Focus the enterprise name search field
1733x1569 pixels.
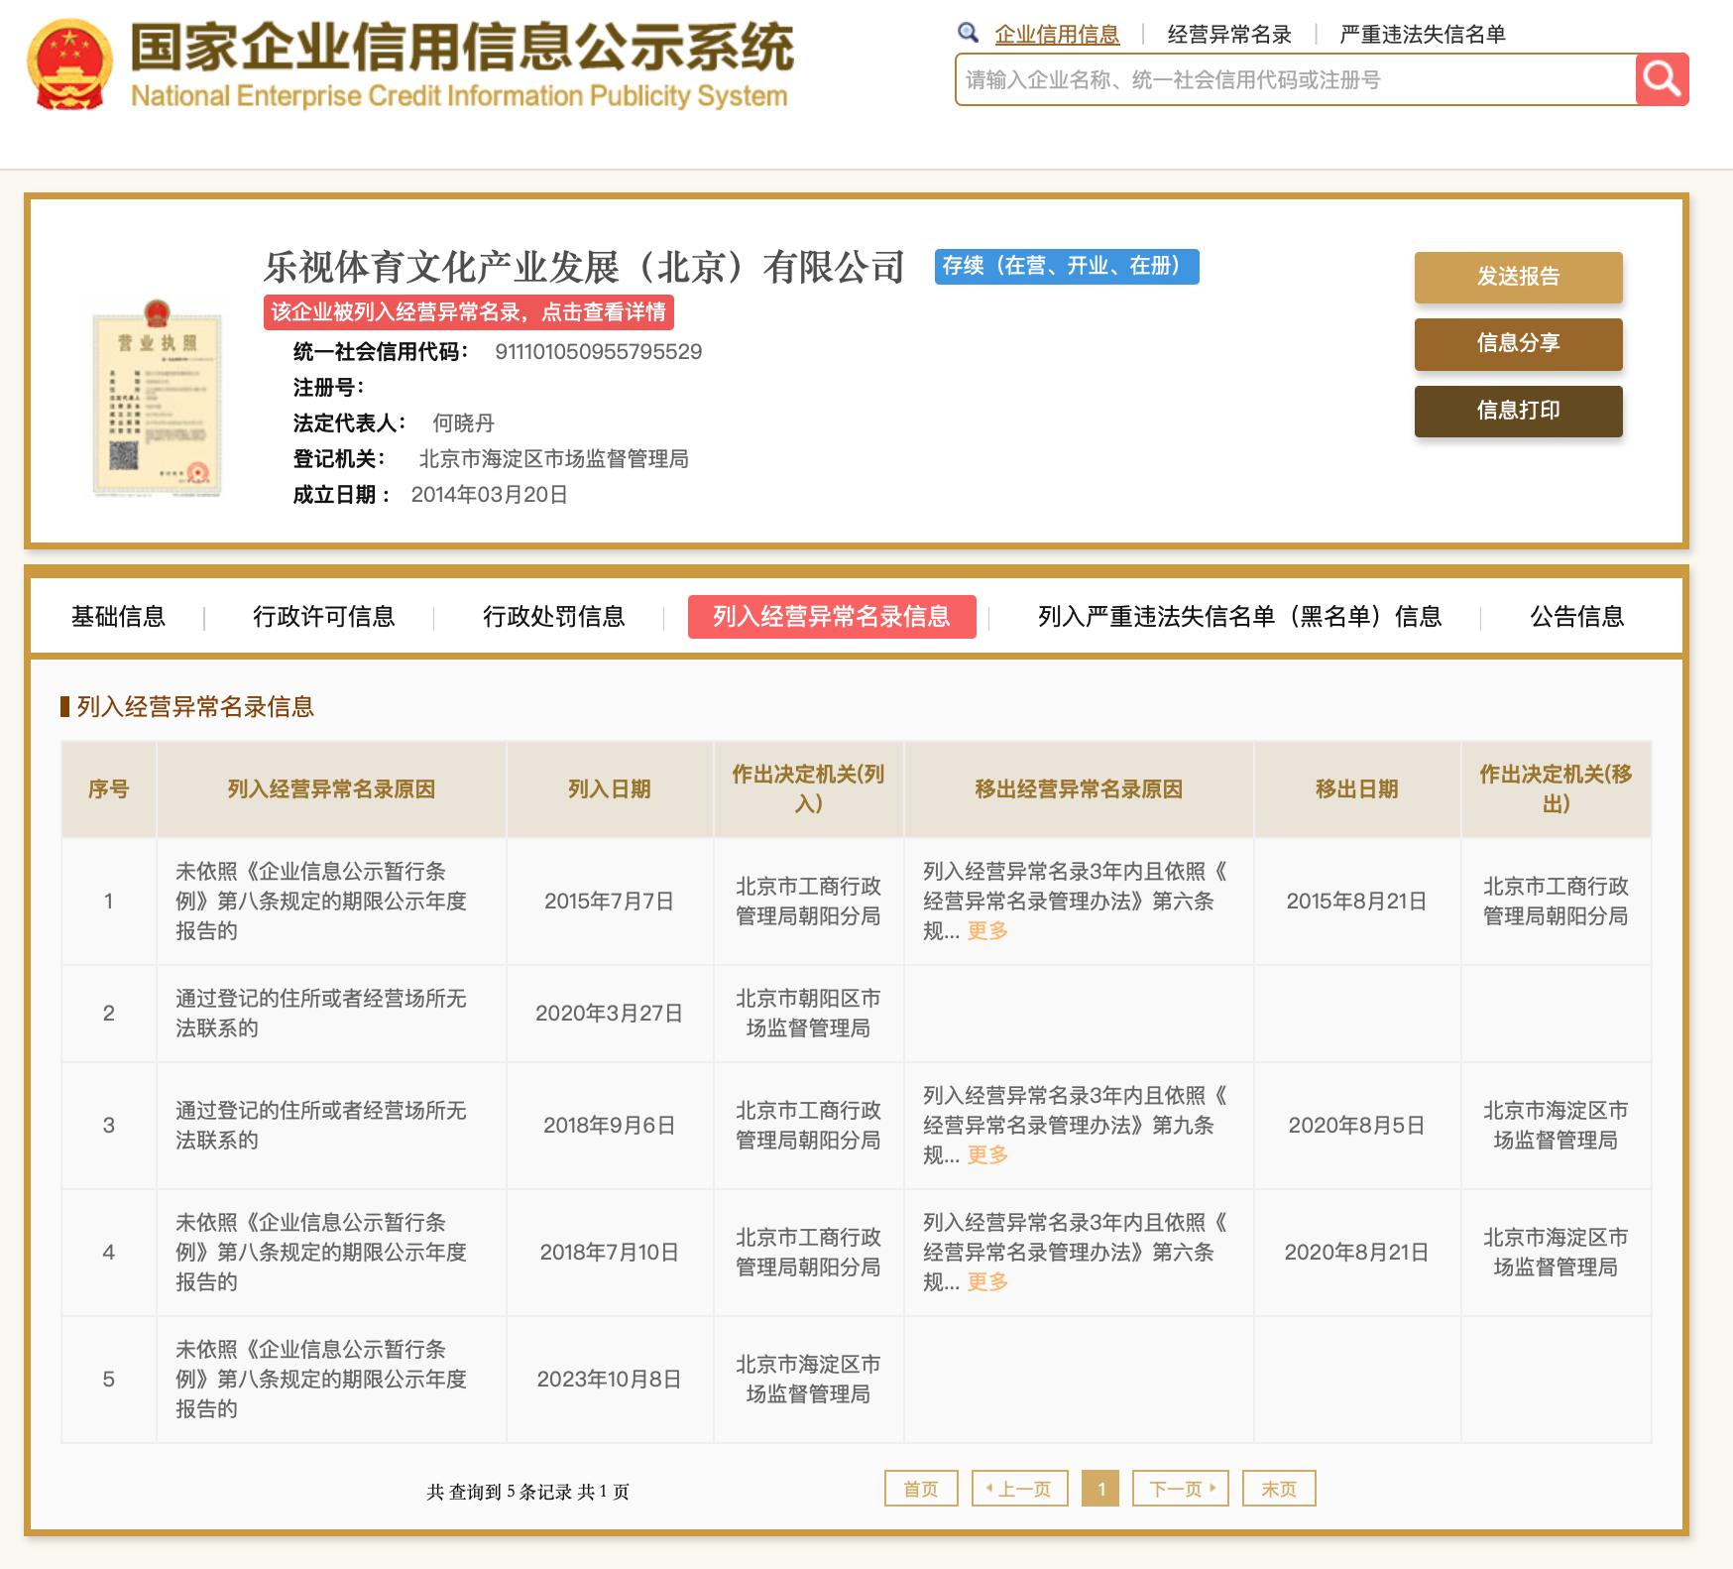(x=1295, y=79)
